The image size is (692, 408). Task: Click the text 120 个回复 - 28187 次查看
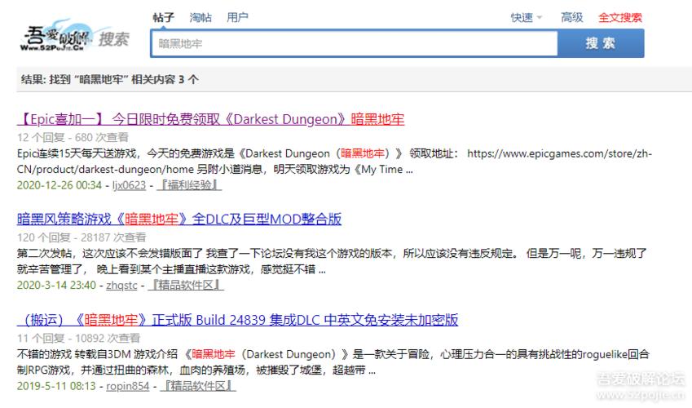[x=82, y=237]
